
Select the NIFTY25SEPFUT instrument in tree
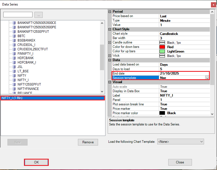click(29, 84)
